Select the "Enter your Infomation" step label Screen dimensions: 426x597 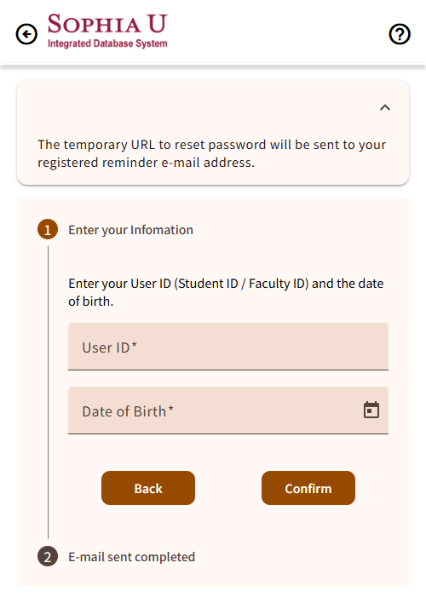(x=130, y=230)
